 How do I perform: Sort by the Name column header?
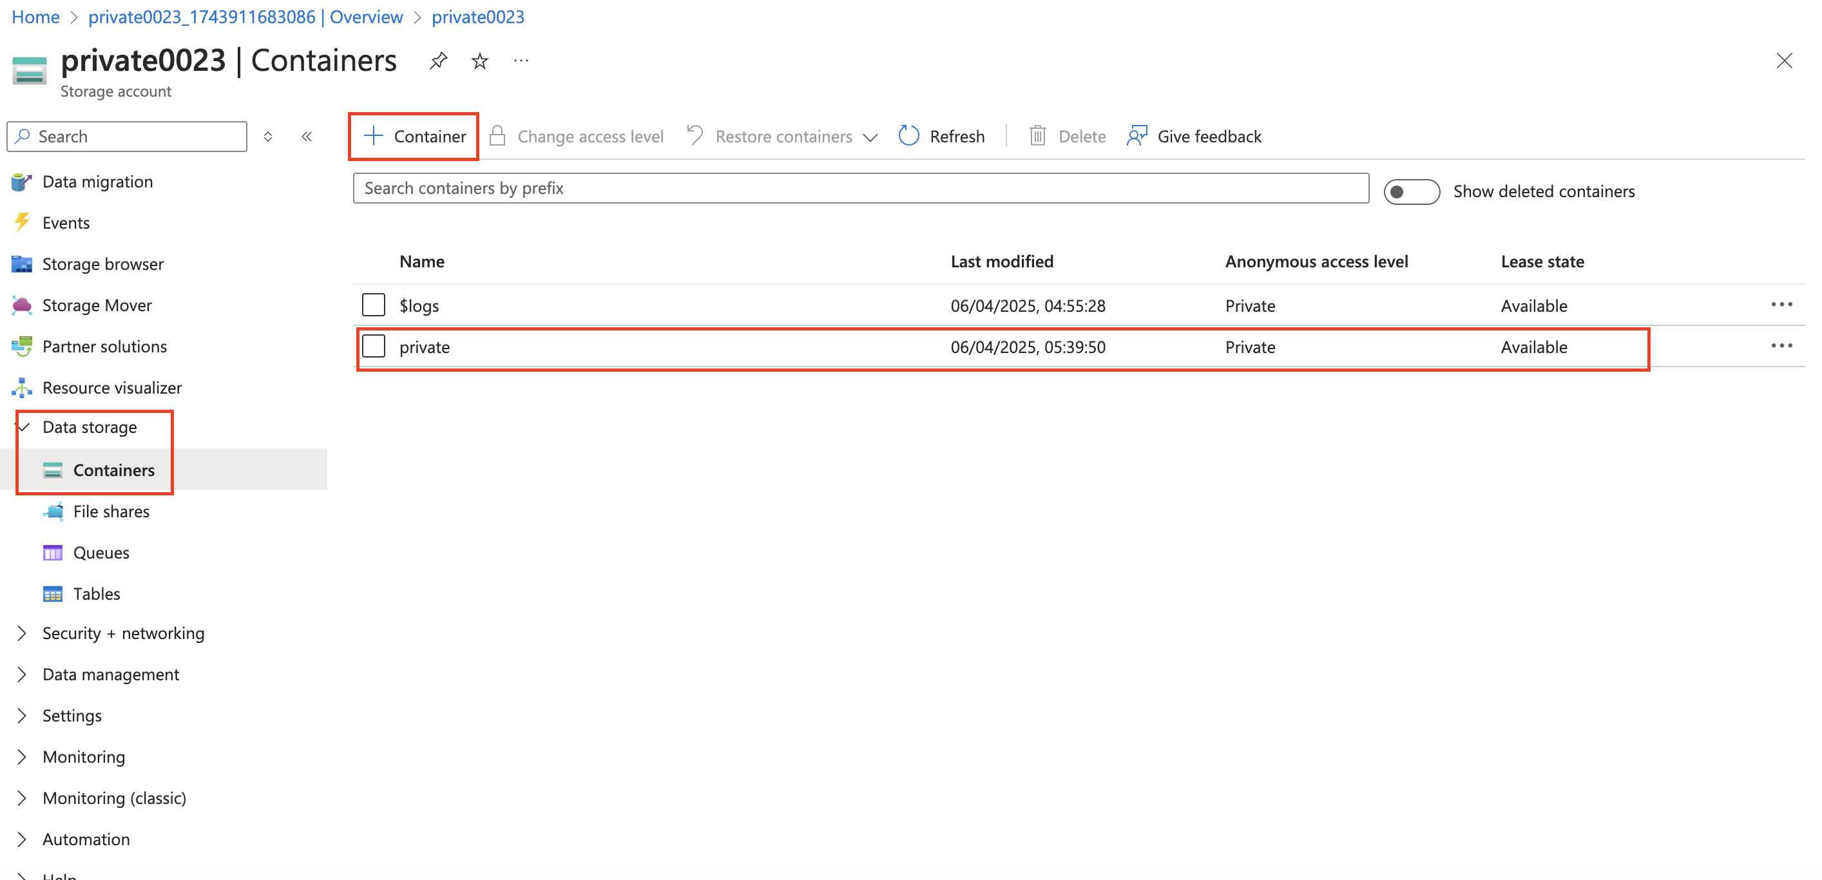[422, 261]
